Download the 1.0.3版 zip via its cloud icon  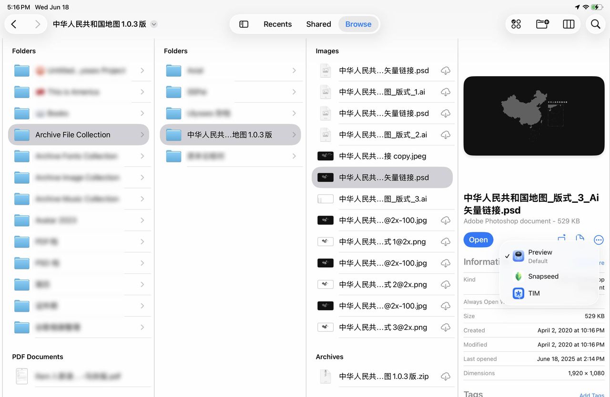point(446,376)
